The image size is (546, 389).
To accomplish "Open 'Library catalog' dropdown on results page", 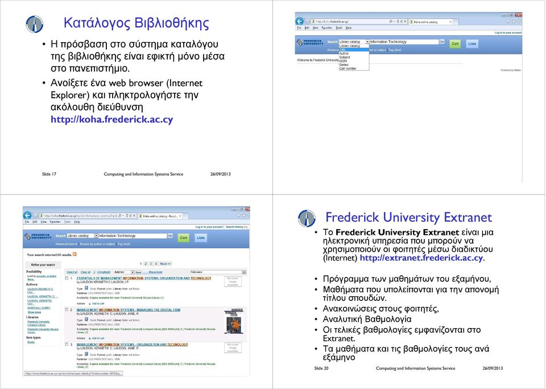I will 82,236.
